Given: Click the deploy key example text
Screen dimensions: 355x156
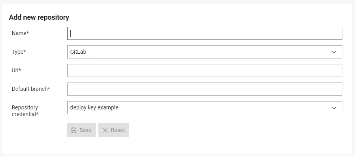Looking at the screenshot, I should 94,107.
